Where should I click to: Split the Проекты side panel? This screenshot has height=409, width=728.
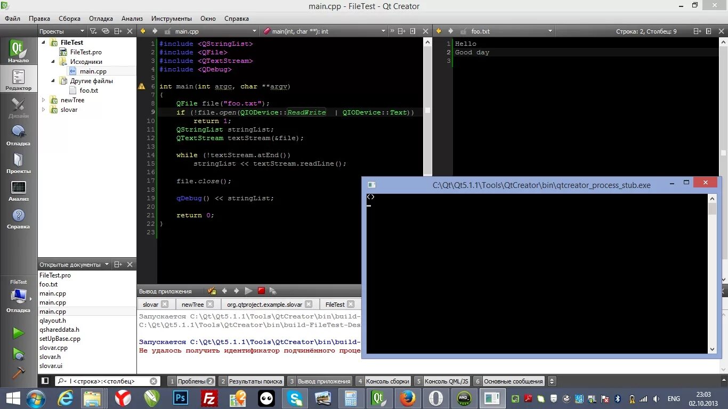tap(118, 31)
